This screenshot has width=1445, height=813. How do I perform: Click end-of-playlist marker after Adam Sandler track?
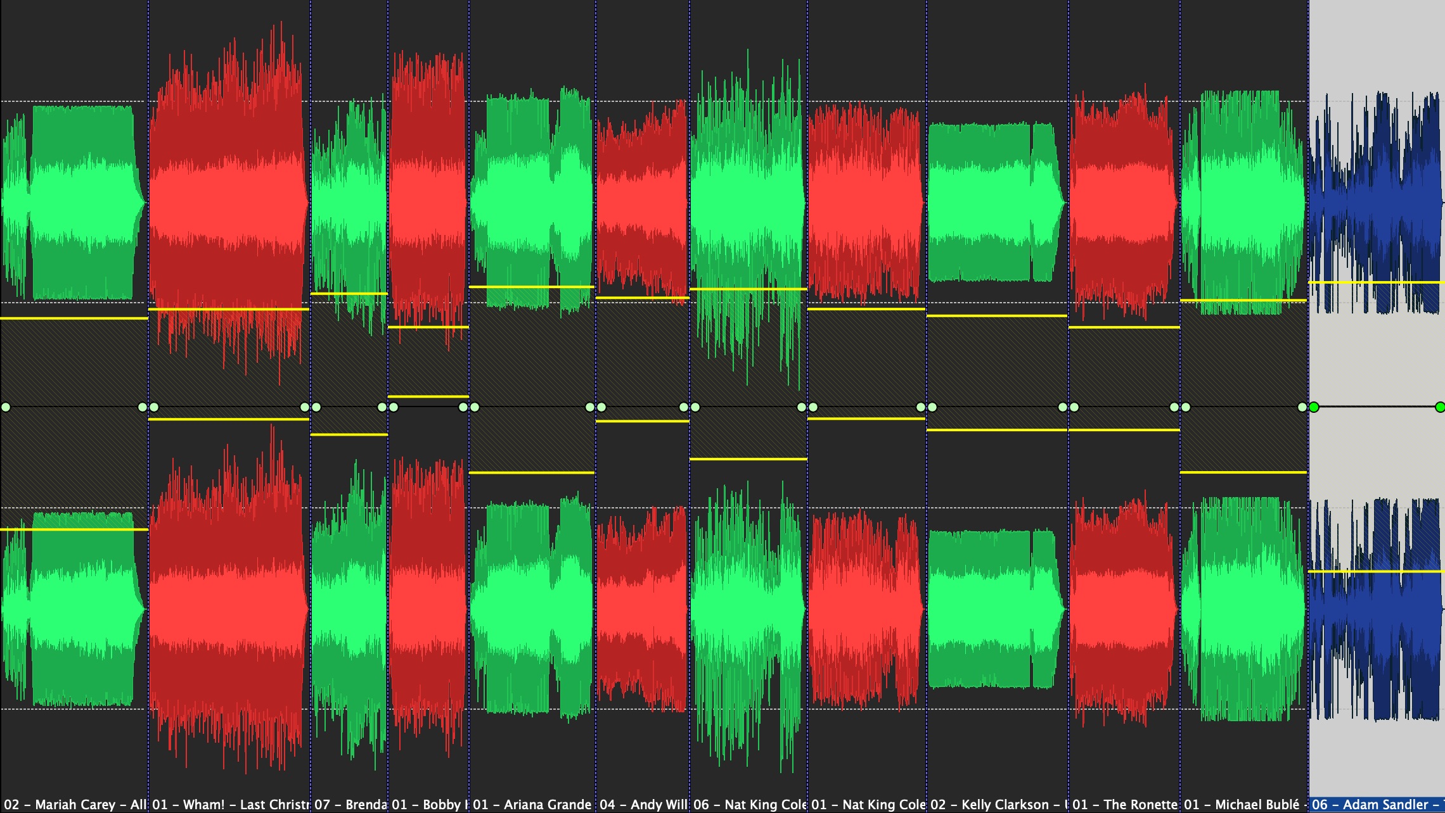(1439, 408)
